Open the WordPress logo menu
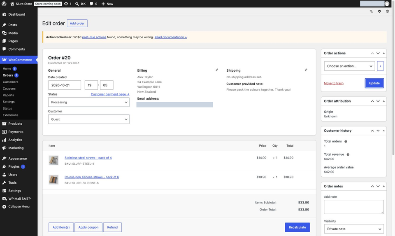The image size is (395, 236). pyautogui.click(x=4, y=4)
